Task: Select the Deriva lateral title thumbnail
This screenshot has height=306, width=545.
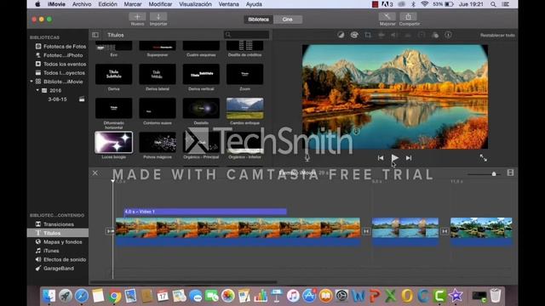Action: (x=158, y=74)
